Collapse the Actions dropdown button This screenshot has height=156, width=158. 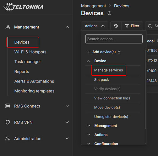[x=95, y=26]
